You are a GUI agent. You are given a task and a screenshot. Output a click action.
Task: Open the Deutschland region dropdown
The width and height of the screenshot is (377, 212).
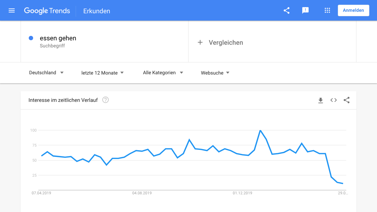coord(46,73)
